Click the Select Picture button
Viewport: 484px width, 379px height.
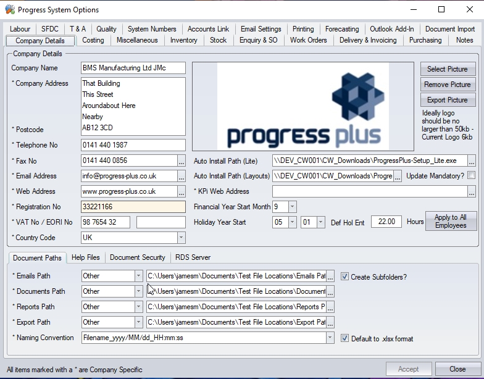[447, 69]
